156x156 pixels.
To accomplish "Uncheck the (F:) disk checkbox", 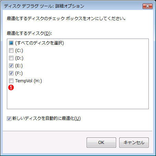I will pyautogui.click(x=11, y=73).
